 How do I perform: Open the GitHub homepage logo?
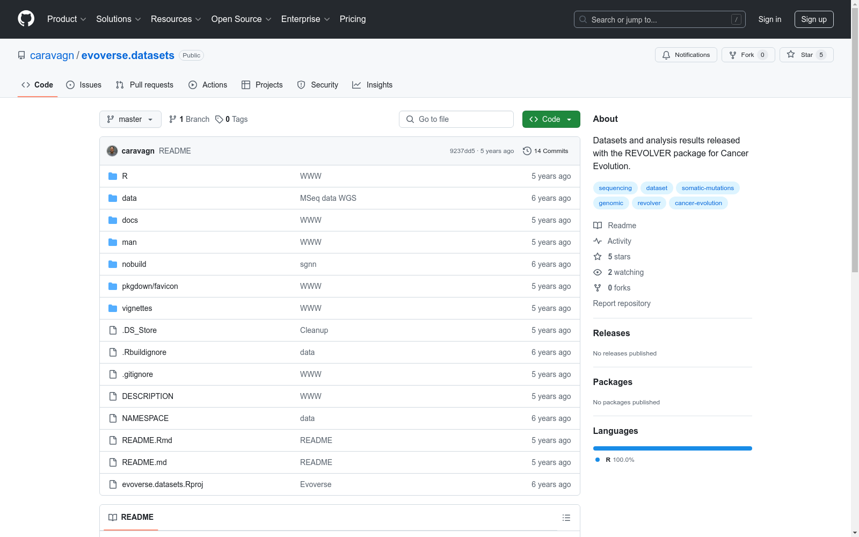pos(26,19)
